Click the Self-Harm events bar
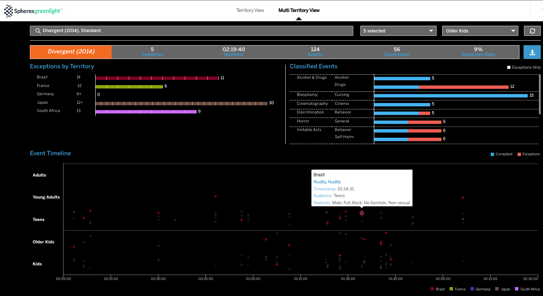Screen dimensions: 543x296 (408, 140)
